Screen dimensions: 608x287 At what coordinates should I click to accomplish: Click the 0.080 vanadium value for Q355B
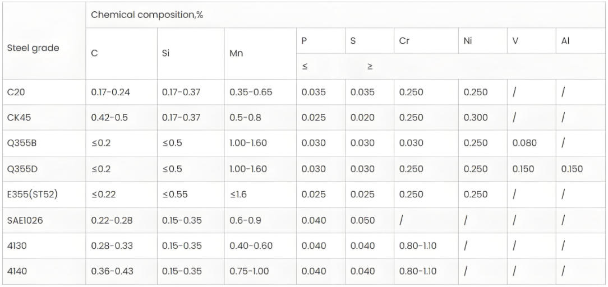pos(524,143)
